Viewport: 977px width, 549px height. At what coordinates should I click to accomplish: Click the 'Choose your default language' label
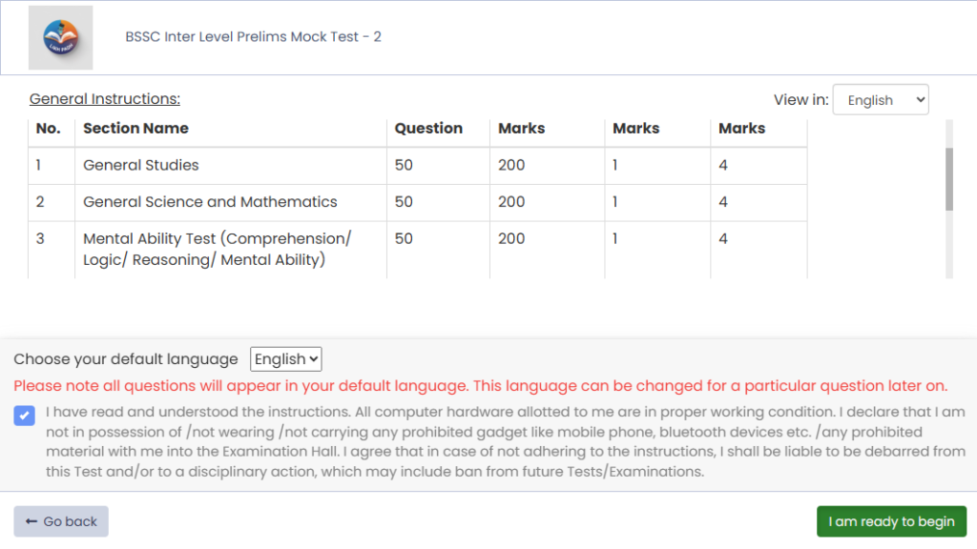[x=126, y=359]
